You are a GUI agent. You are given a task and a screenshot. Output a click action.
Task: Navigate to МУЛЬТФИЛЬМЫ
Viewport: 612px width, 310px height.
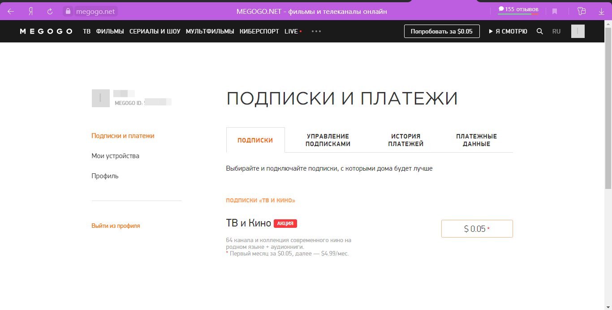click(x=210, y=31)
